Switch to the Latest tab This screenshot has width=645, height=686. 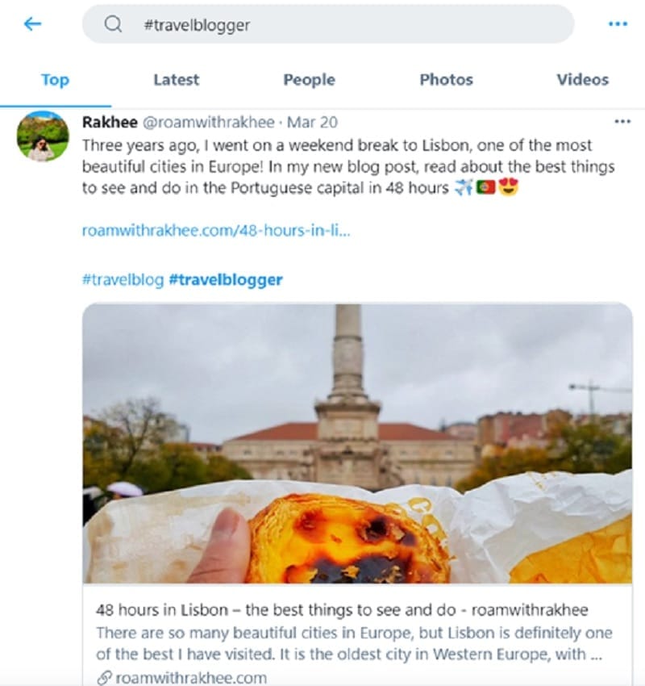click(x=175, y=79)
